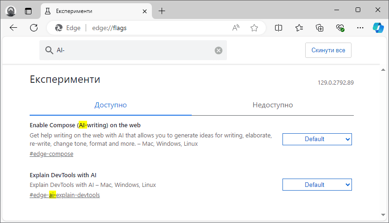
Task: Open the #edge-compose link
Action: 51,154
